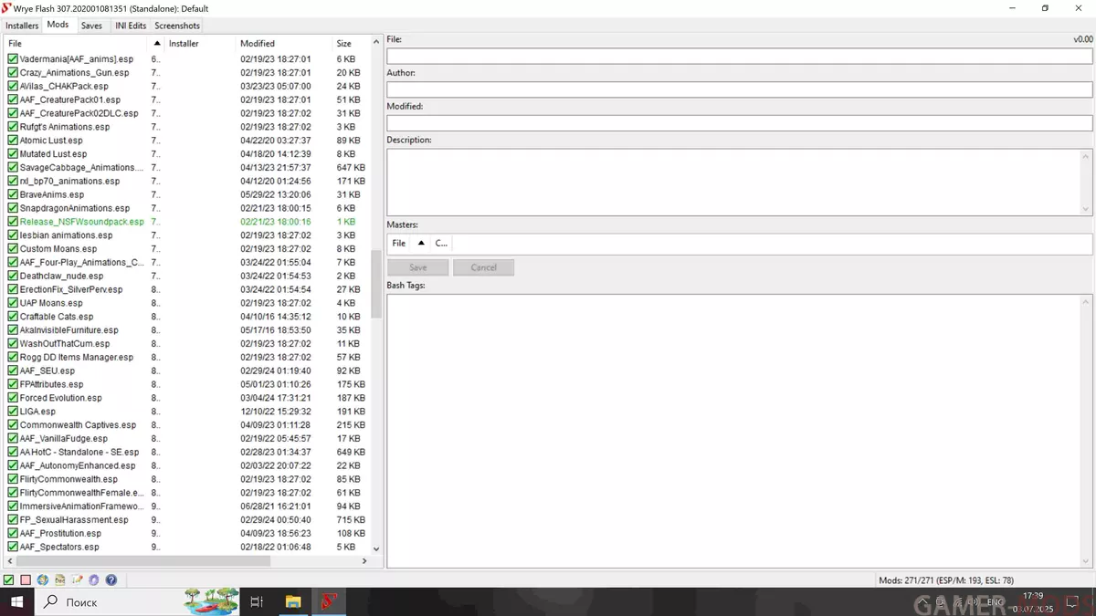Toggle the Atomic Lust.esp checkbox

pos(13,141)
